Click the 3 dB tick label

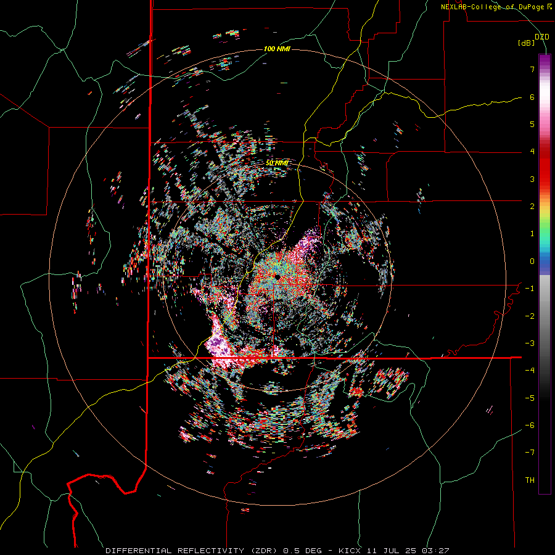coord(532,179)
